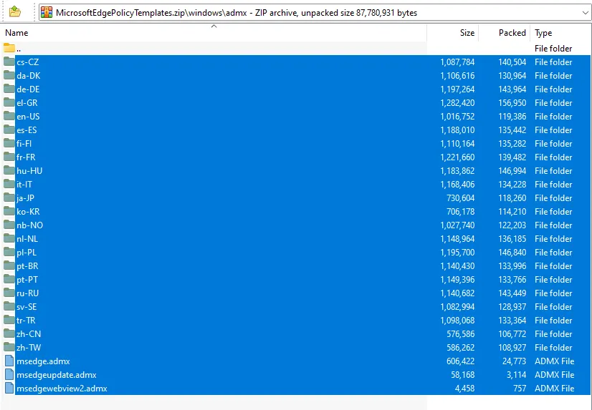Click the fr-FR folder icon

click(9, 157)
